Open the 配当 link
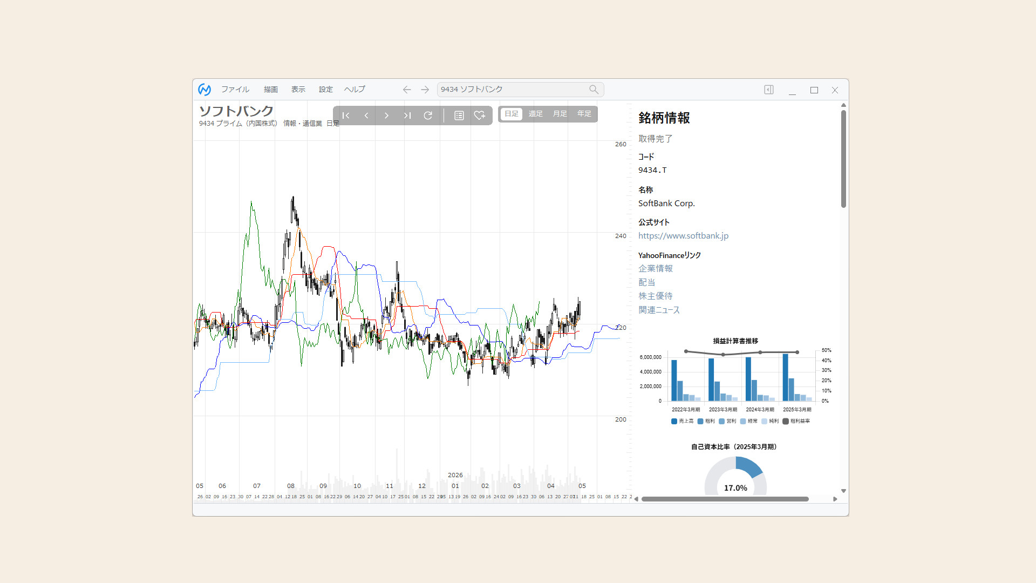The width and height of the screenshot is (1036, 583). [x=647, y=282]
